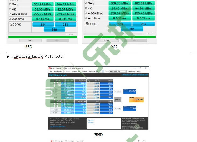Image resolution: width=197 pixels, height=142 pixels.
Task: Open the Help menu
Action: tap(139, 72)
